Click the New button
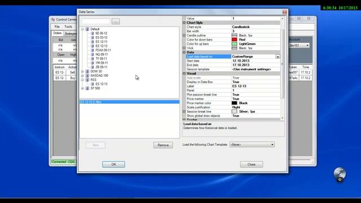The width and height of the screenshot is (361, 203). (95, 145)
